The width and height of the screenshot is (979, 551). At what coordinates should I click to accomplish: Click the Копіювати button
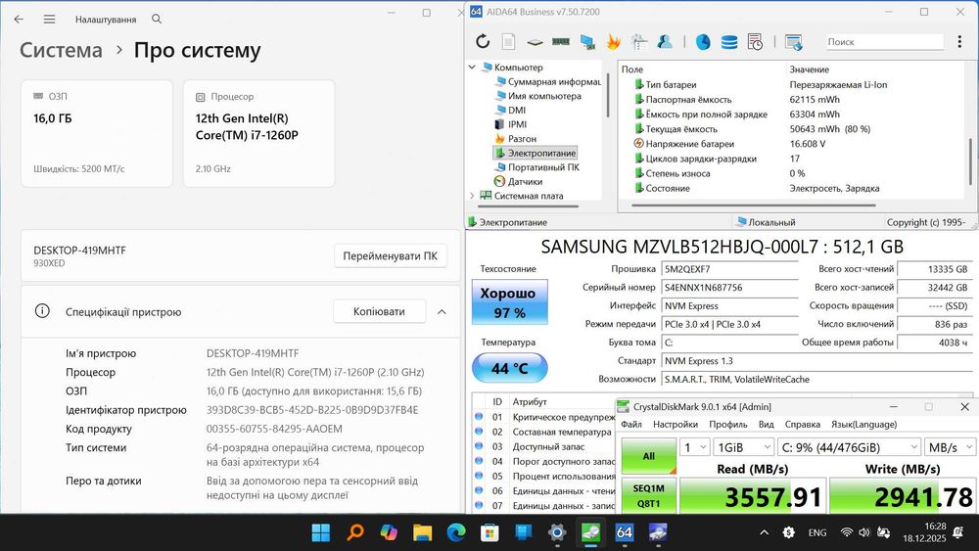coord(379,311)
